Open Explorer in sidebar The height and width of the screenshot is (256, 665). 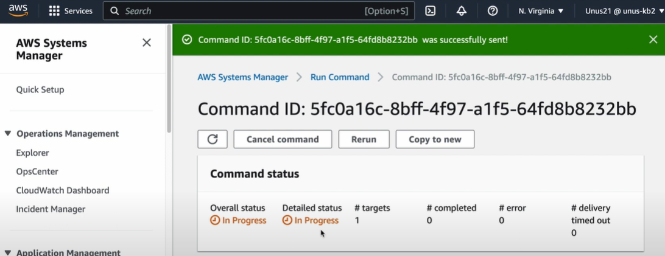click(33, 153)
